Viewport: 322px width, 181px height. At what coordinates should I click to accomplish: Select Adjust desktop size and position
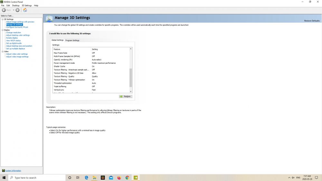(x=19, y=46)
